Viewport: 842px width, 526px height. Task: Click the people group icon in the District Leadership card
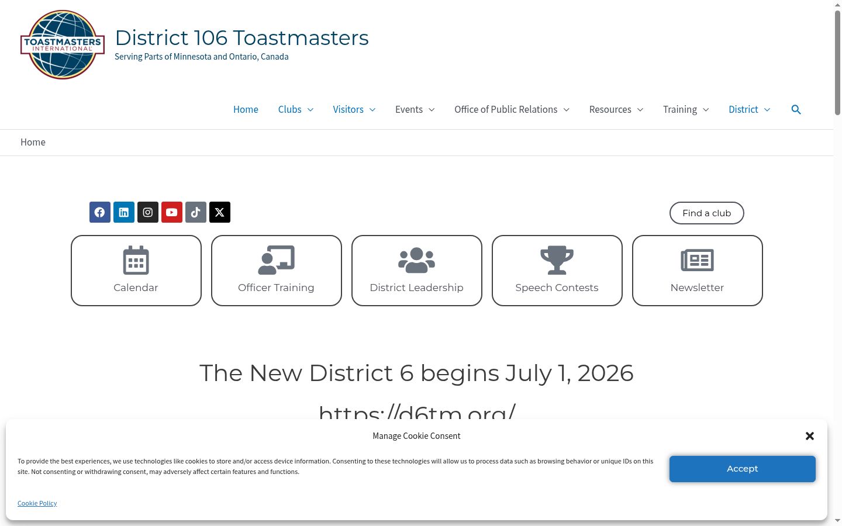[416, 260]
